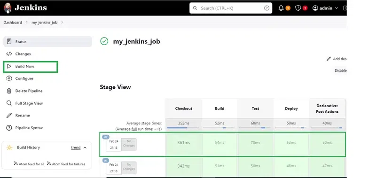Viewport: 376px width, 178px height.
Task: Click the admin user avatar icon
Action: [315, 8]
